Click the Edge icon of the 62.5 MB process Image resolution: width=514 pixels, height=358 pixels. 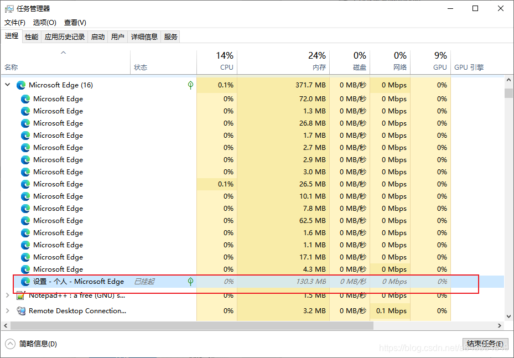point(25,221)
